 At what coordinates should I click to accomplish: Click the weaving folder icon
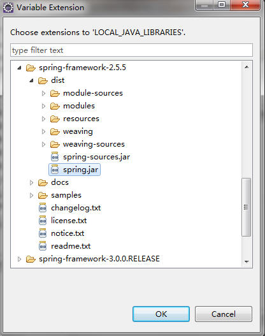pos(55,131)
